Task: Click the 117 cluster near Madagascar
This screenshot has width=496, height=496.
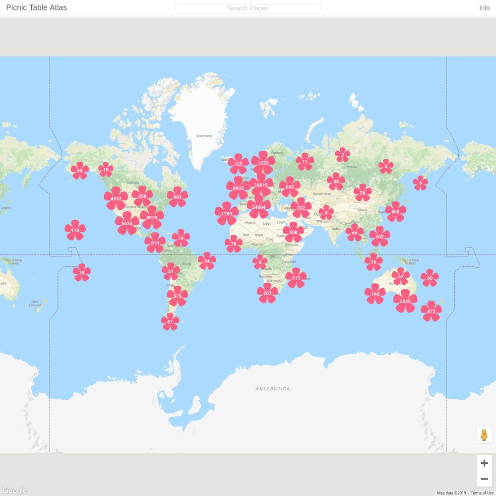Action: click(x=296, y=278)
